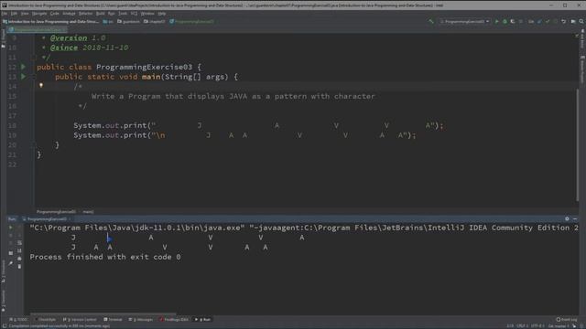The width and height of the screenshot is (586, 329).
Task: Open the TODO tool window tab
Action: (x=18, y=320)
